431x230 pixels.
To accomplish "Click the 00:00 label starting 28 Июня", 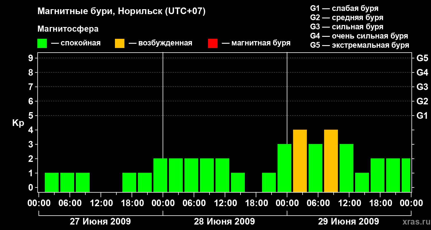I will click(163, 203).
